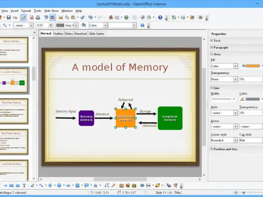Open the empty fill color dropdown in toolbar
263x197 pixels.
click(x=135, y=25)
